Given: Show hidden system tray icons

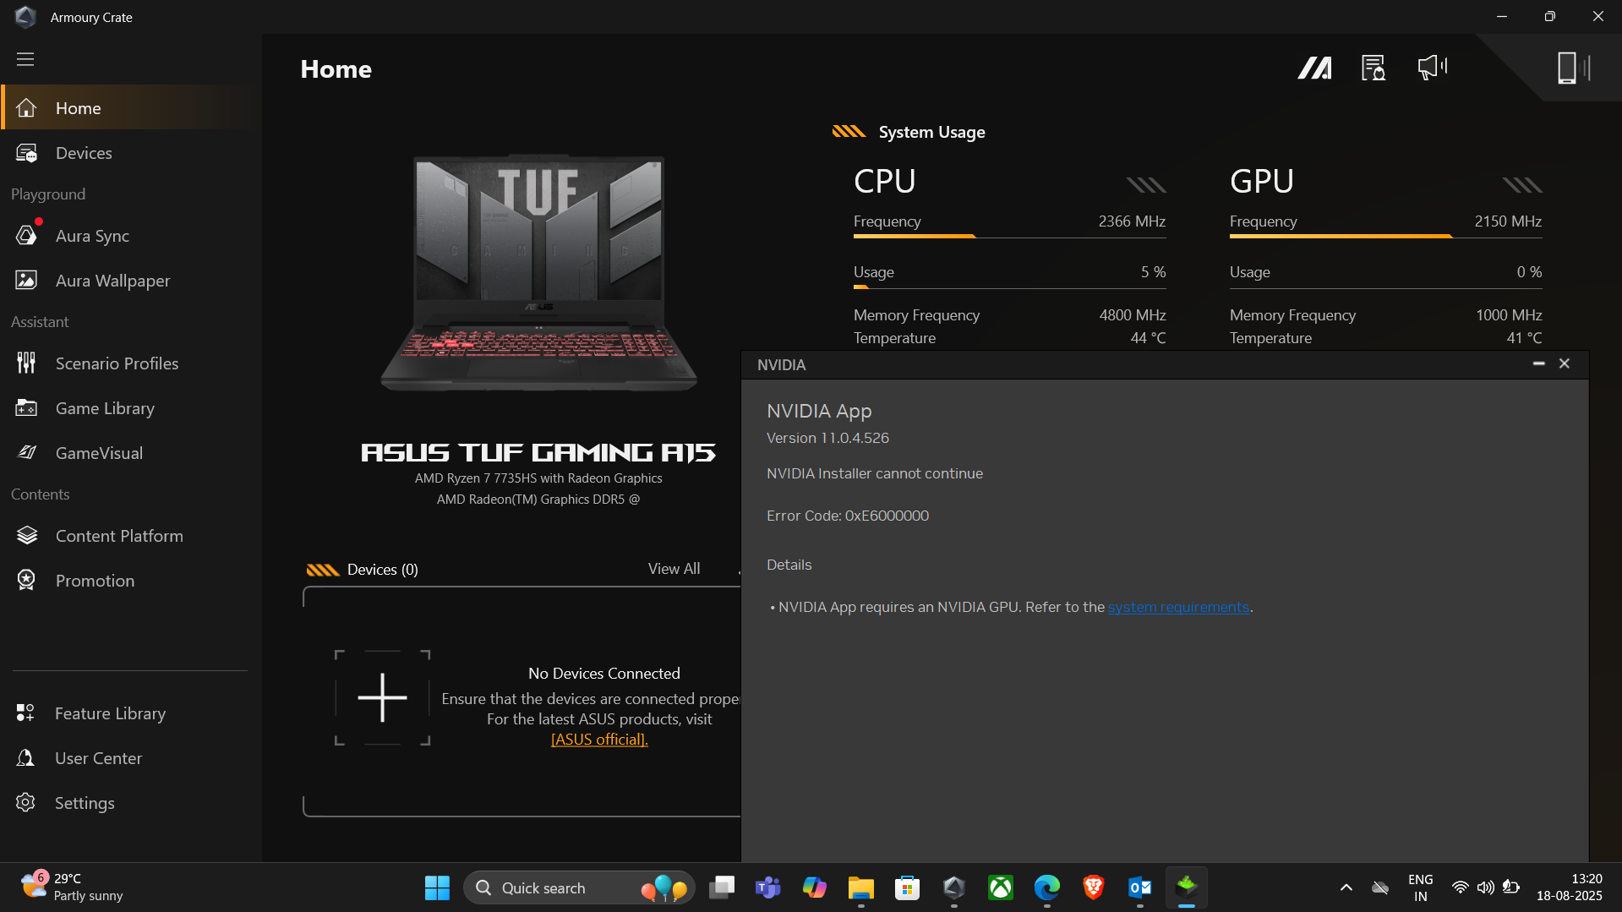Looking at the screenshot, I should point(1346,887).
